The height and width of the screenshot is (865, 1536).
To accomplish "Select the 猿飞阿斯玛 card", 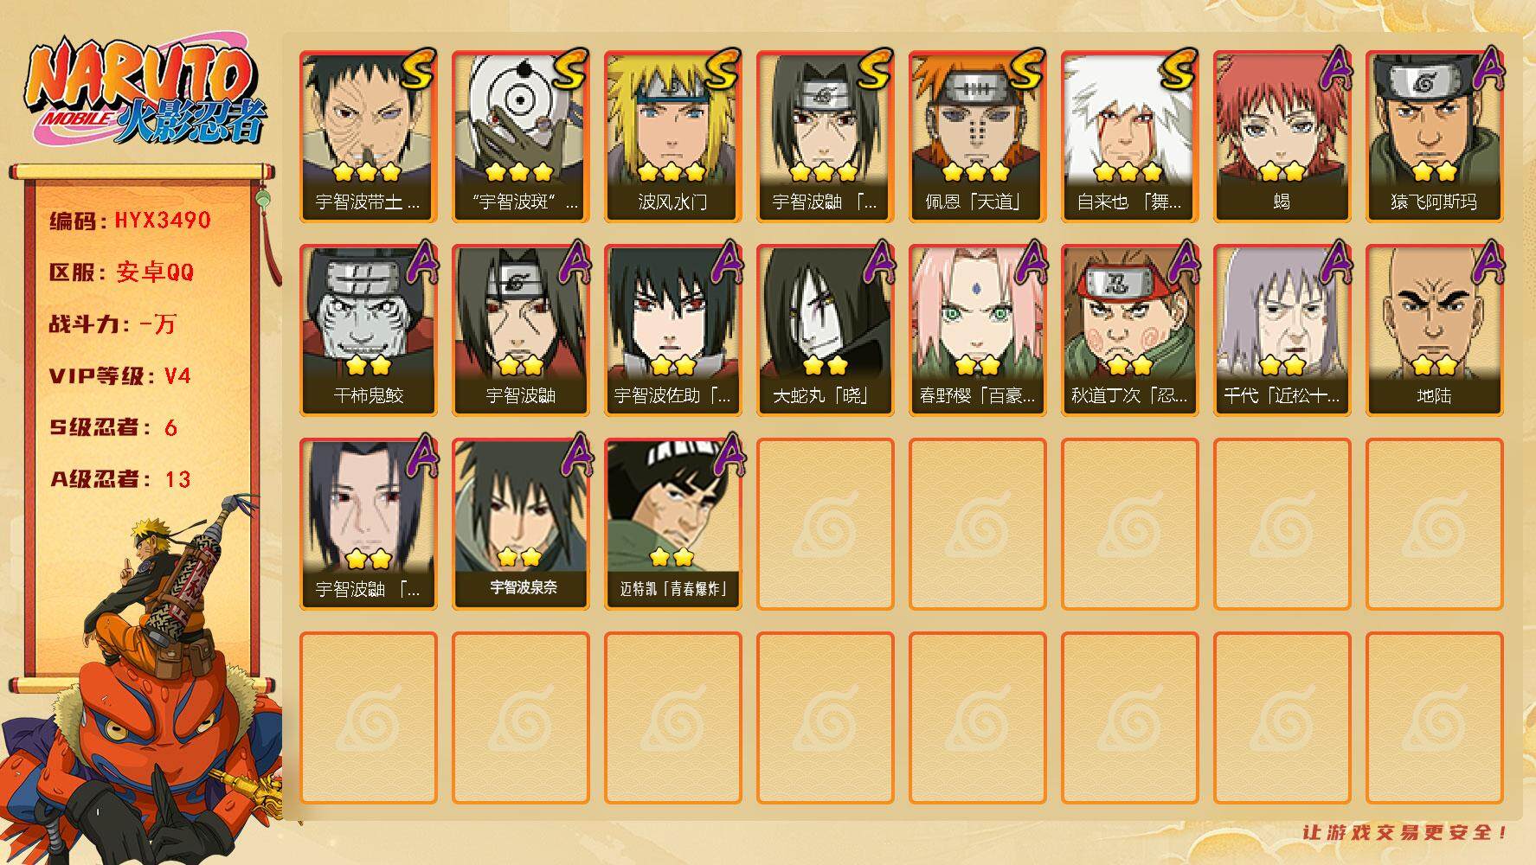I will (x=1435, y=137).
